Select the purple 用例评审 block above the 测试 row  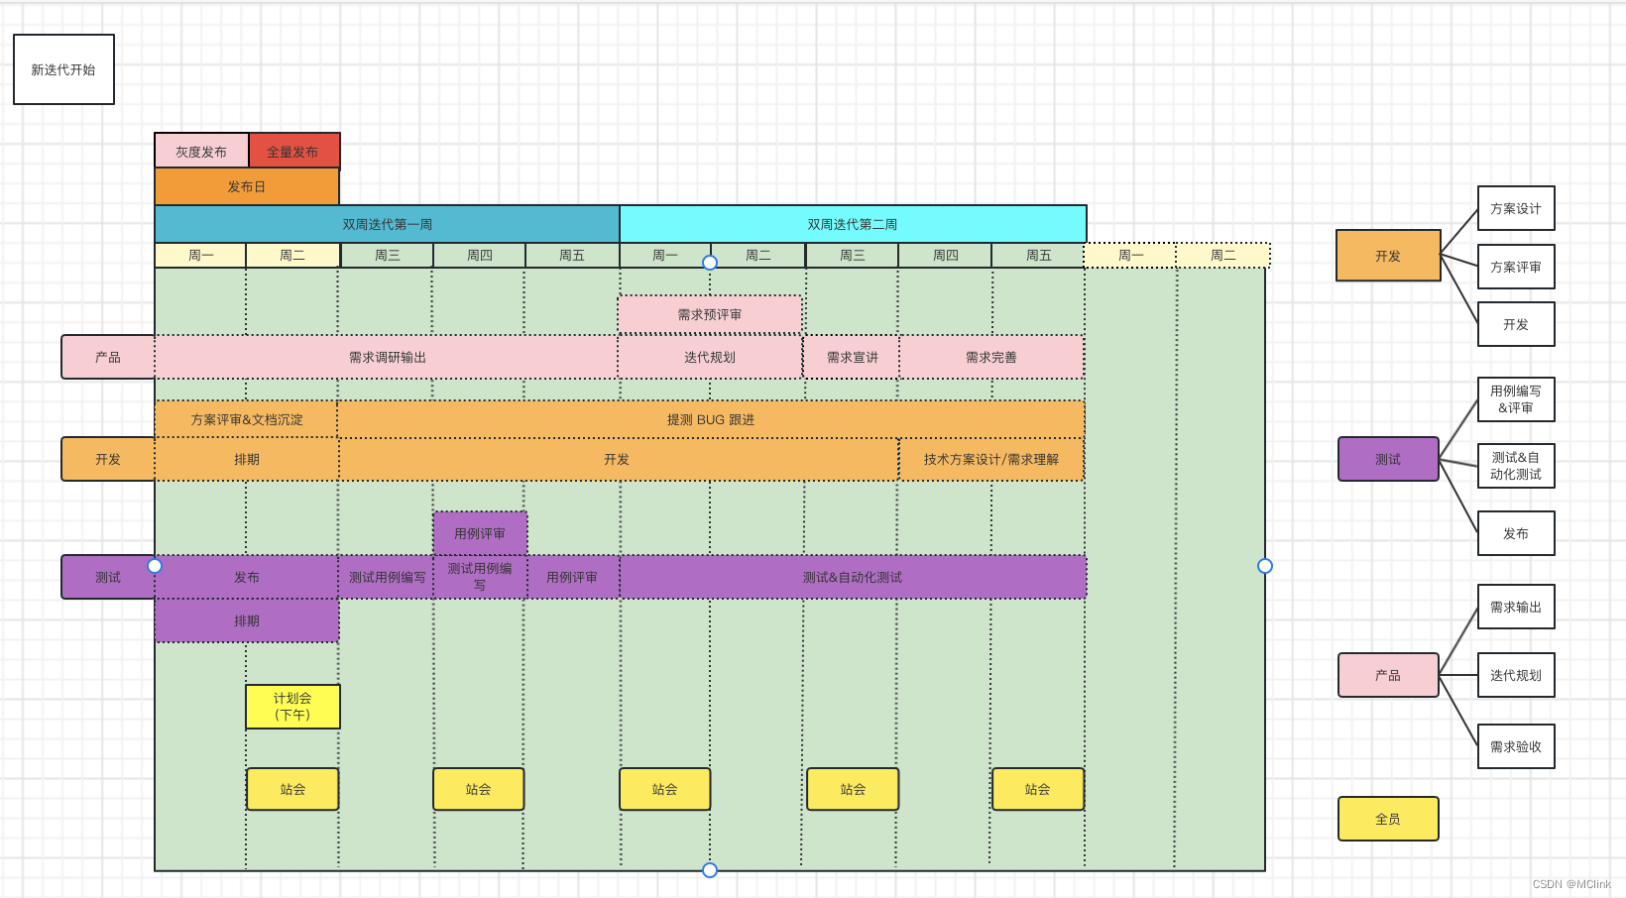point(480,533)
